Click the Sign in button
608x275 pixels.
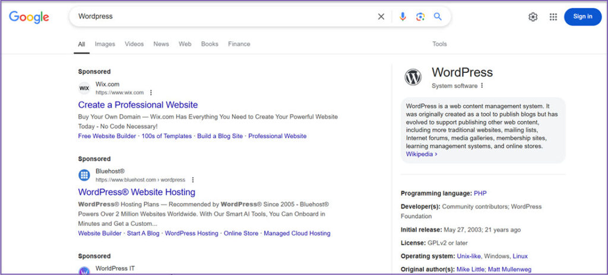click(582, 17)
